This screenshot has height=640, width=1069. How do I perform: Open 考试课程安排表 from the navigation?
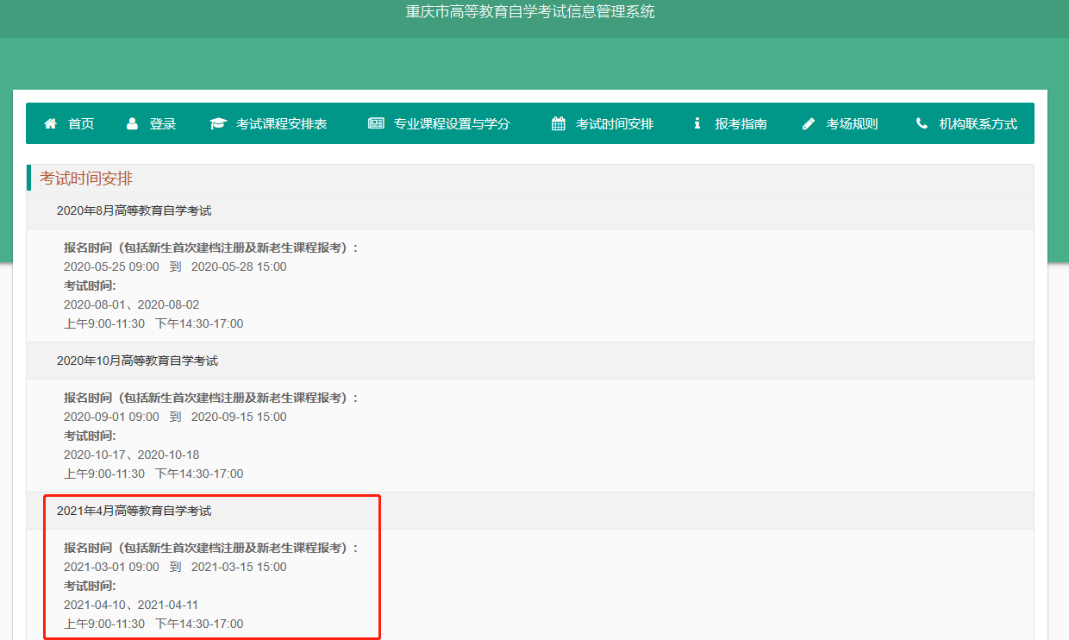(x=282, y=123)
